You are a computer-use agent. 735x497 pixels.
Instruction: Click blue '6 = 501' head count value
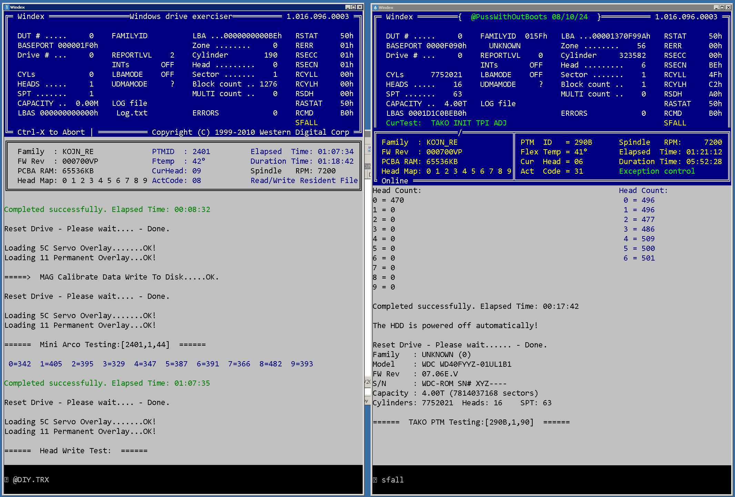tap(639, 258)
